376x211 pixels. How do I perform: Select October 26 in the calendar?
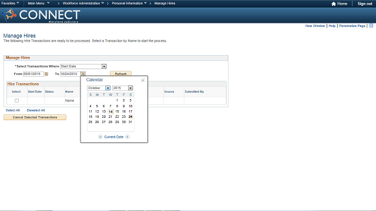(97, 122)
